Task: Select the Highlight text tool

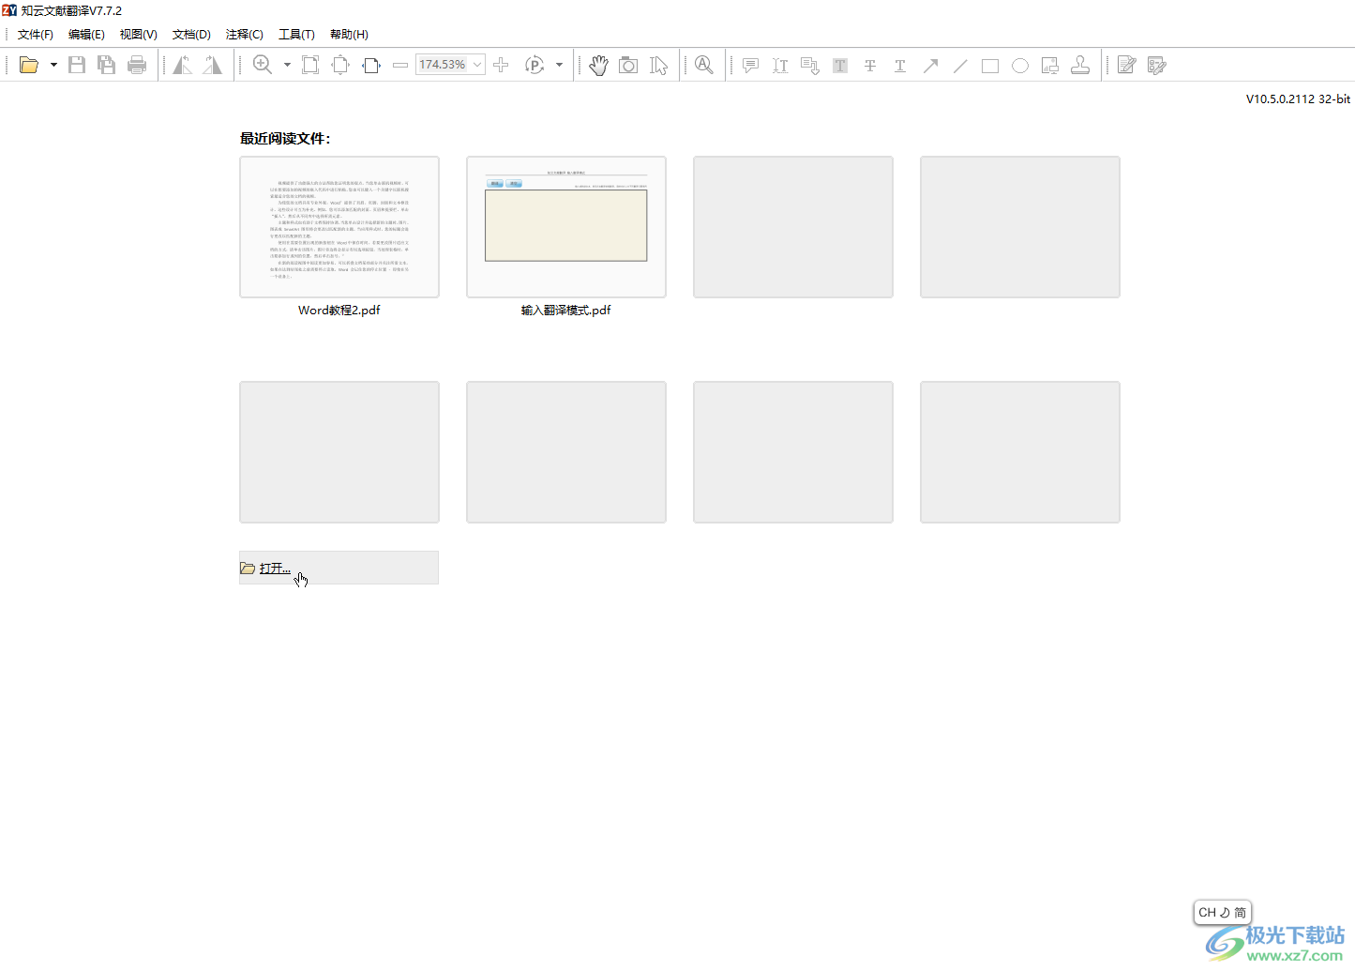Action: [x=840, y=65]
